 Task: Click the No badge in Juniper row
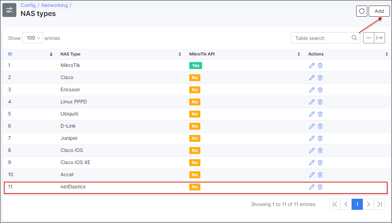coord(195,138)
